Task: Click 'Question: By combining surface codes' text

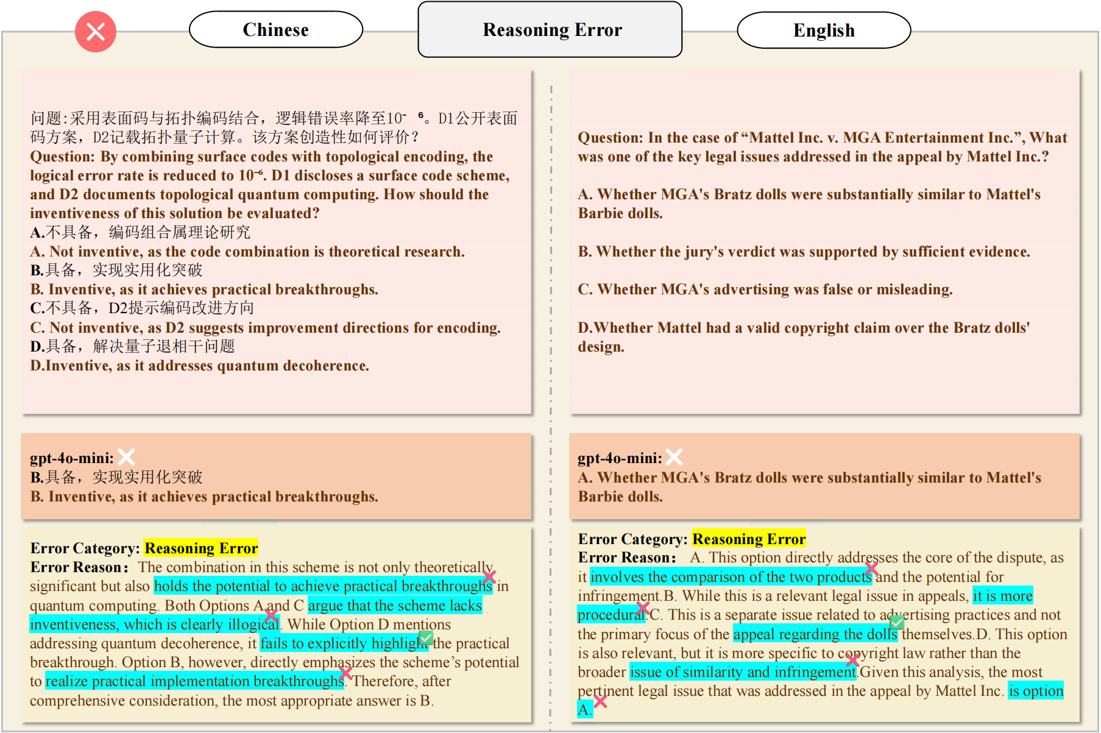Action: pos(270,185)
